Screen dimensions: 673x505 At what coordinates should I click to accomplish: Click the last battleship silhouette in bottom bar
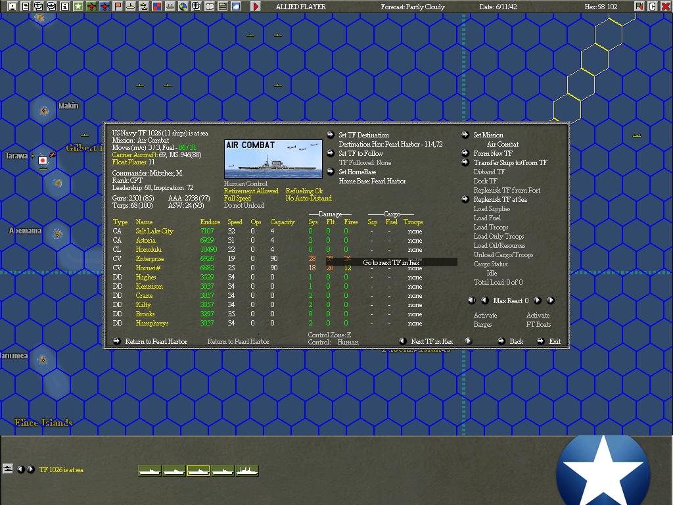pos(247,471)
